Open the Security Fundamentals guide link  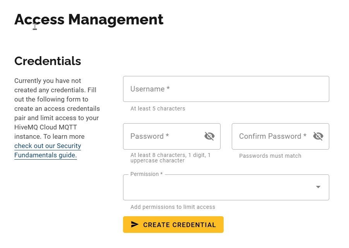click(48, 151)
